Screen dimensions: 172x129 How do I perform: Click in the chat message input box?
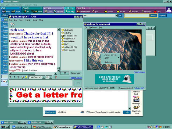coord(41,83)
